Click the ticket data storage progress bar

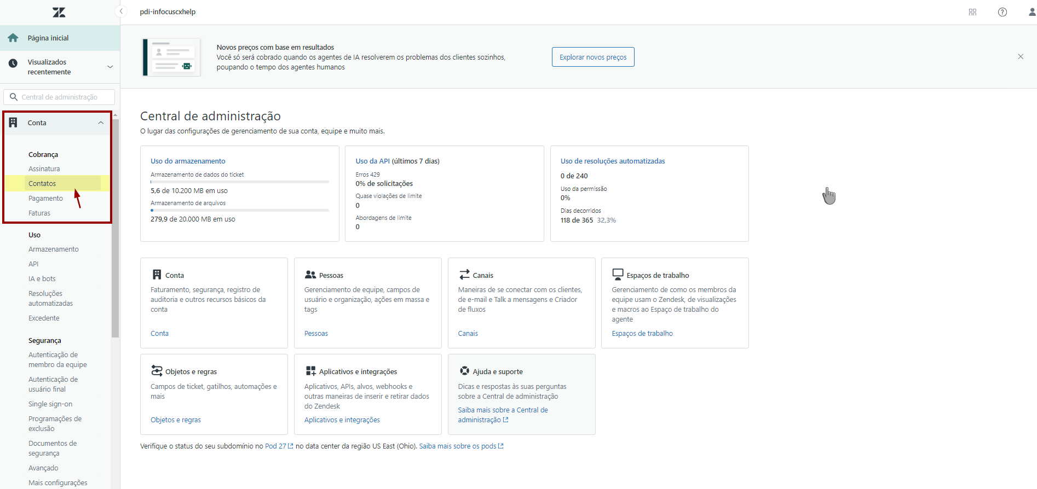239,182
